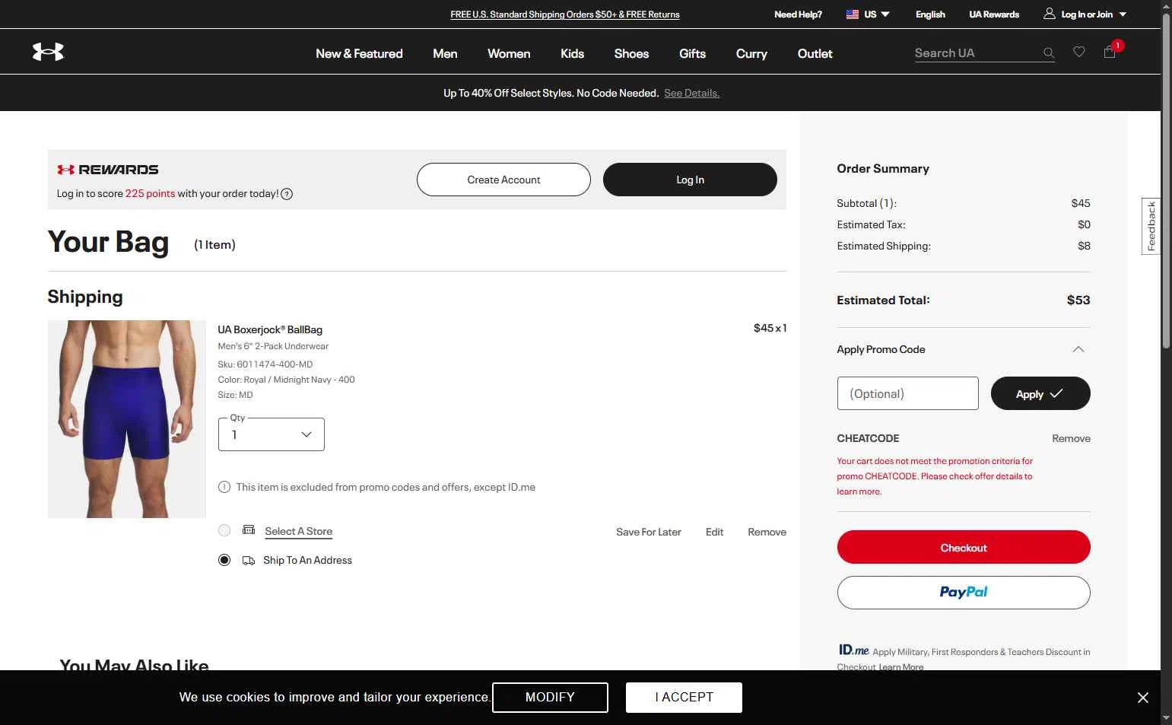1172x725 pixels.
Task: Click the Boxerjock product thumbnail
Action: pos(127,419)
